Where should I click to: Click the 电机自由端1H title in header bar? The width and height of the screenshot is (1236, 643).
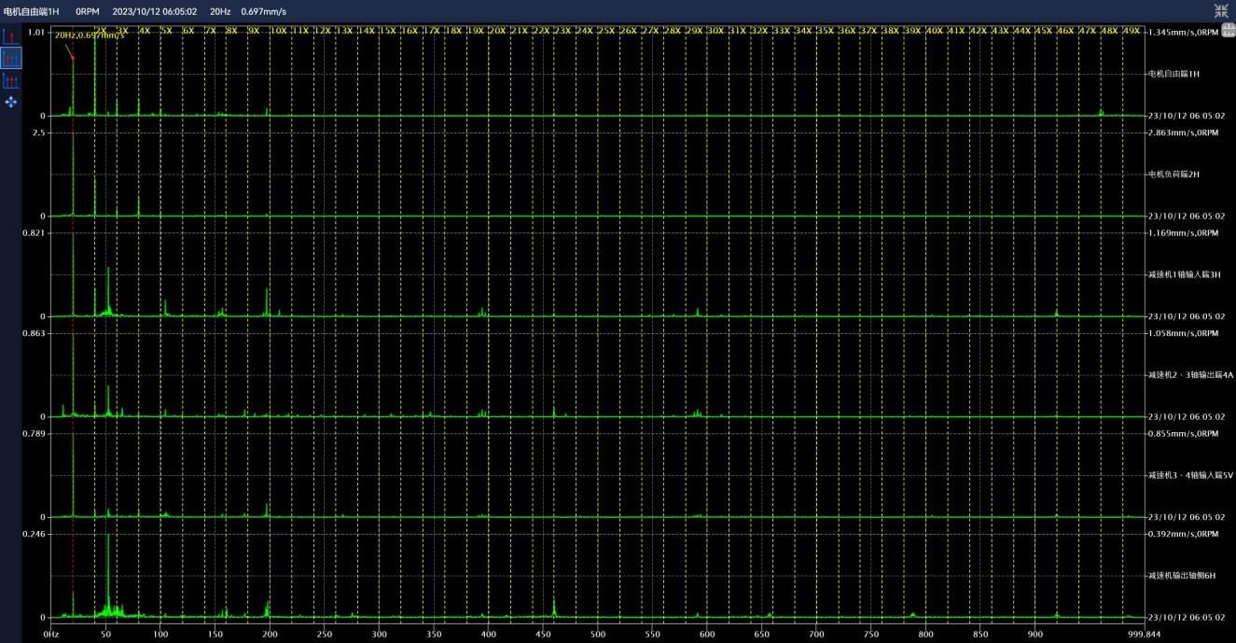click(x=32, y=11)
